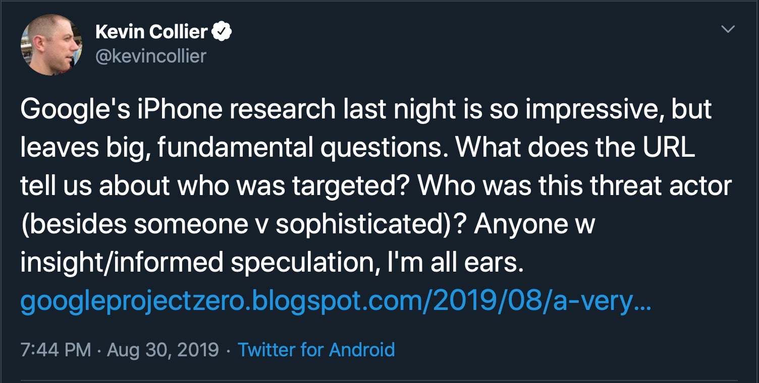Click the word "sophisticated" in the tweet
759x383 pixels.
point(358,224)
